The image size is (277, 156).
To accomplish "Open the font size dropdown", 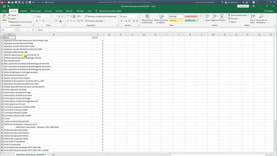I will [x=57, y=16].
